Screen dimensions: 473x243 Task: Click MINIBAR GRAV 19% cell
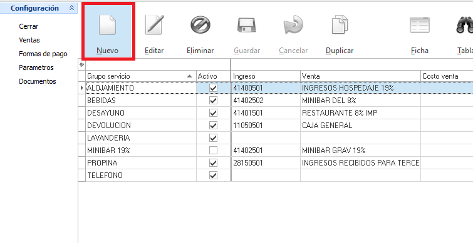click(360, 150)
